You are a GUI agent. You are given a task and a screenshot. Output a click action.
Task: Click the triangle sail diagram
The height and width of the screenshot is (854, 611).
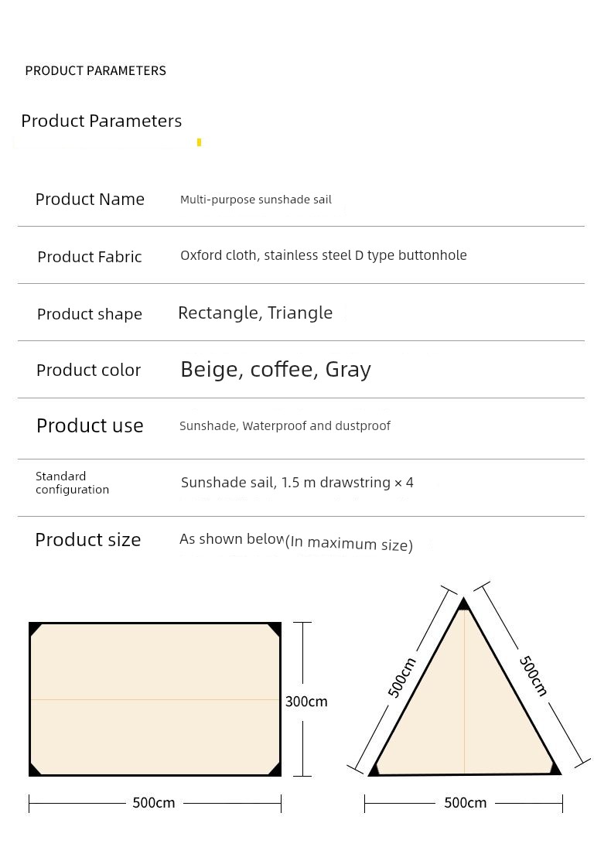[x=464, y=687]
